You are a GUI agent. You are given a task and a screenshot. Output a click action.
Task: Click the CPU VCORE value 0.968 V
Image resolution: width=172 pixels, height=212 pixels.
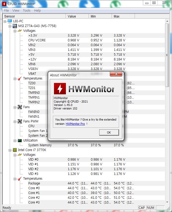tap(74, 40)
